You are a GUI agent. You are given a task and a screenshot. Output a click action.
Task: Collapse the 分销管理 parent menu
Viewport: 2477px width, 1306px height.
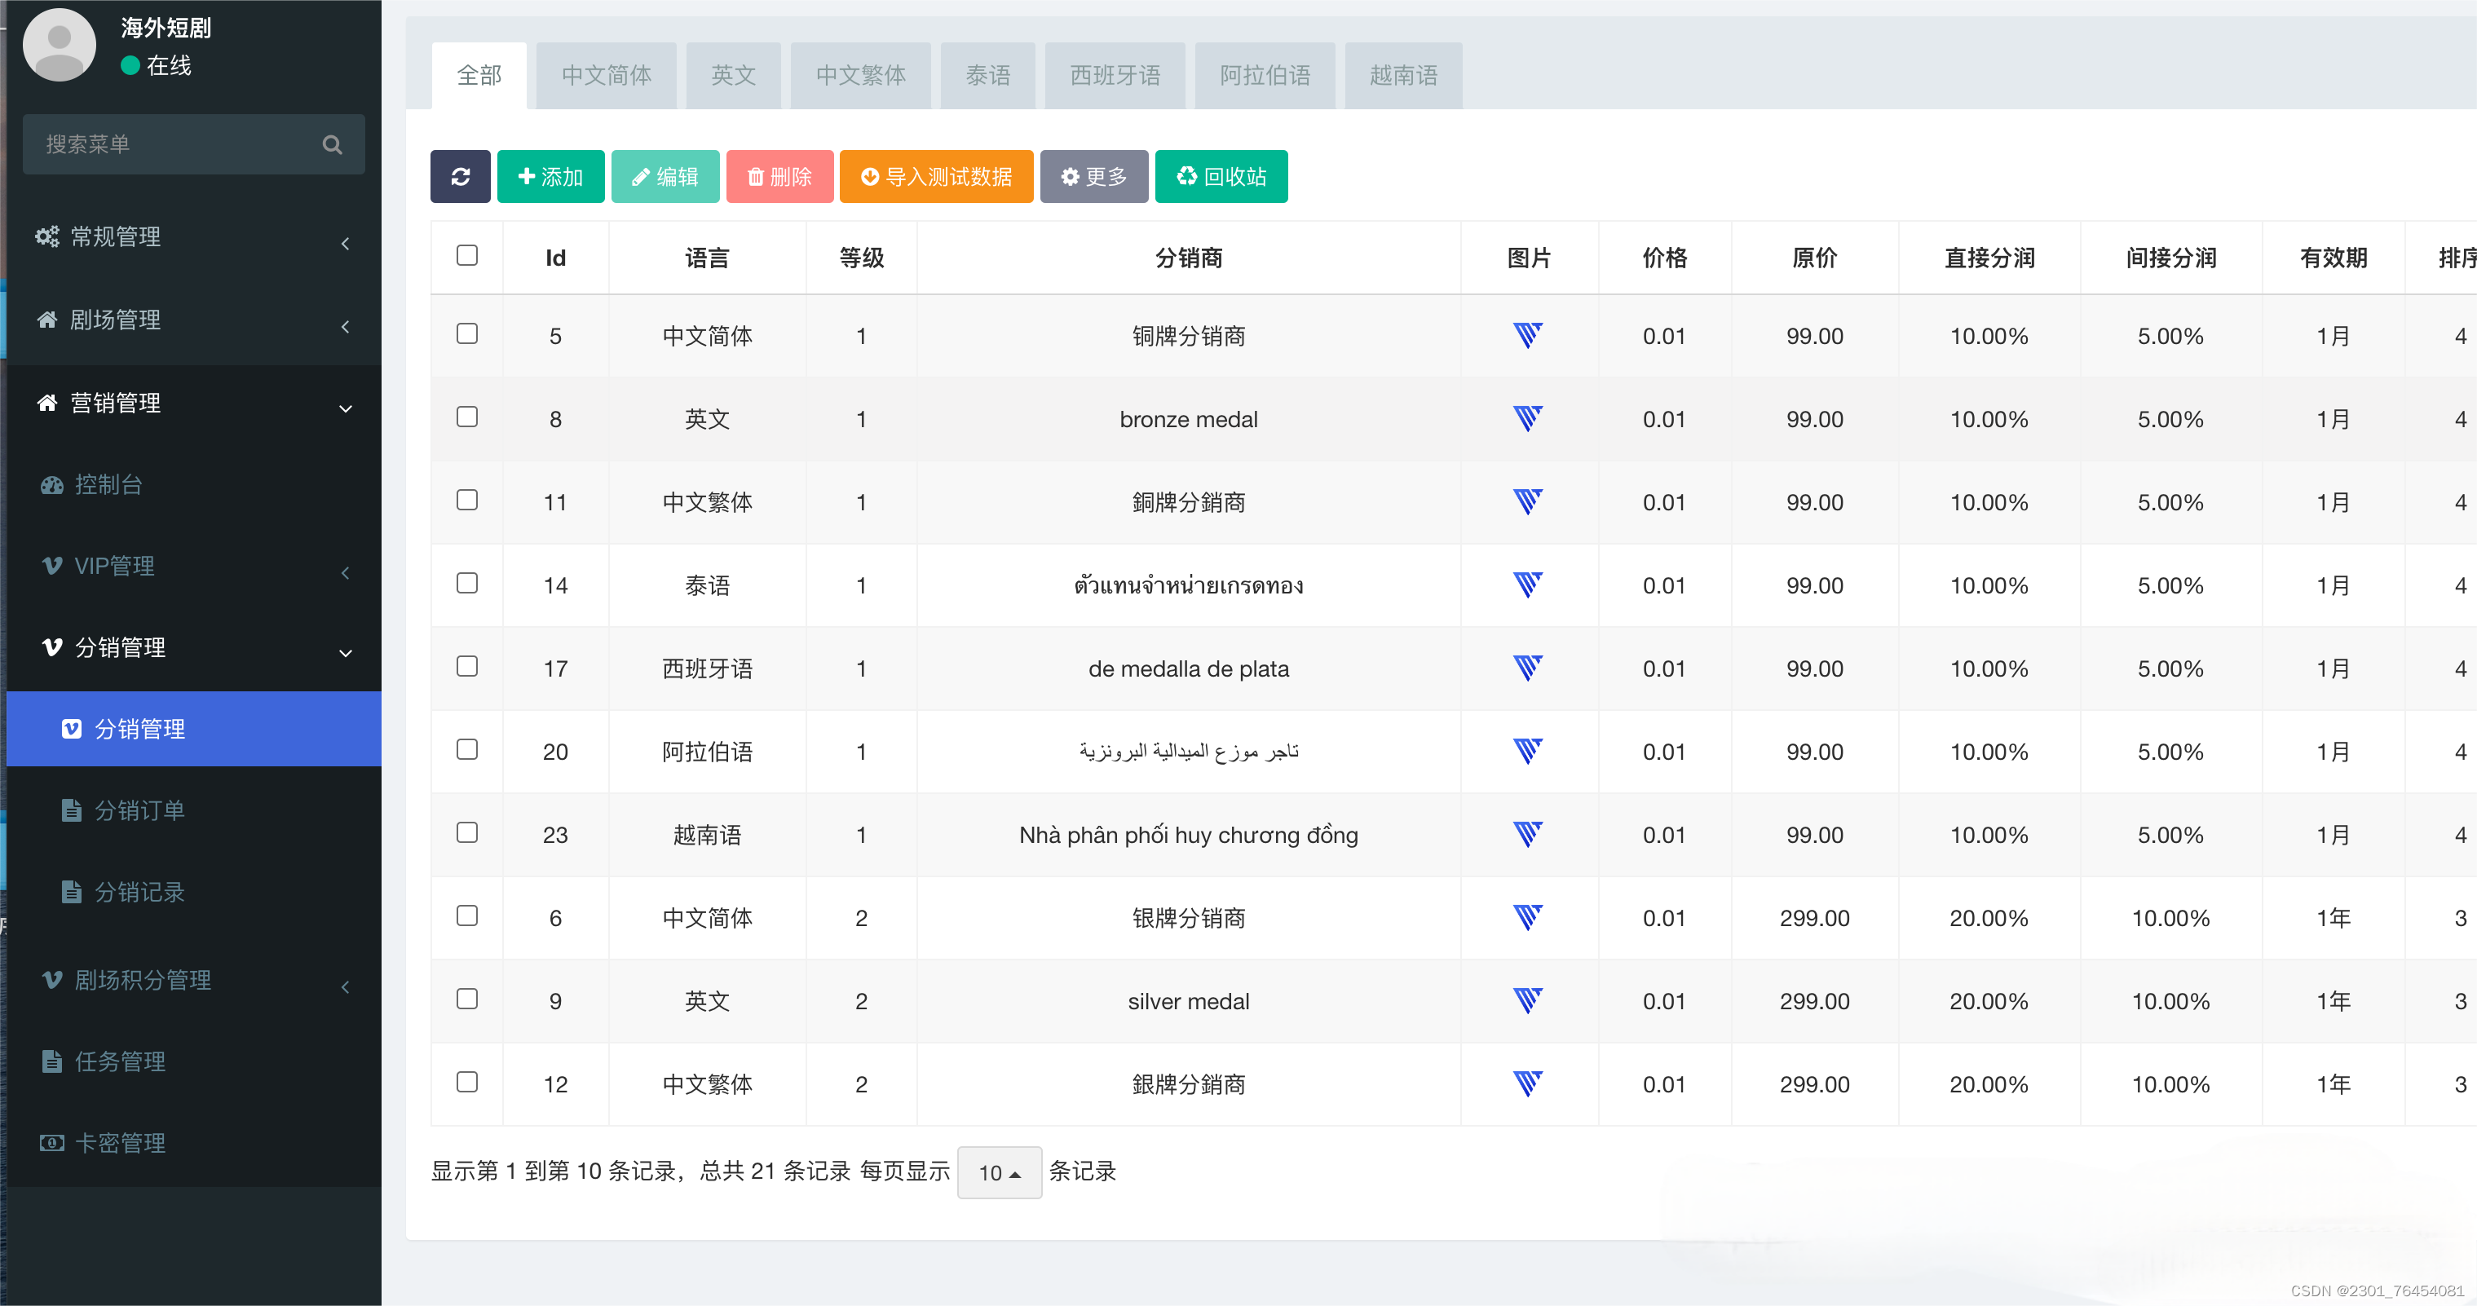pyautogui.click(x=194, y=648)
